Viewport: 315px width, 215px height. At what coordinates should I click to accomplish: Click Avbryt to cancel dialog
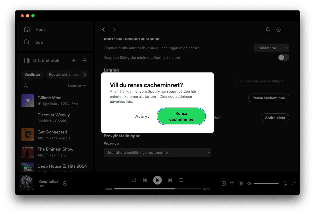[142, 116]
